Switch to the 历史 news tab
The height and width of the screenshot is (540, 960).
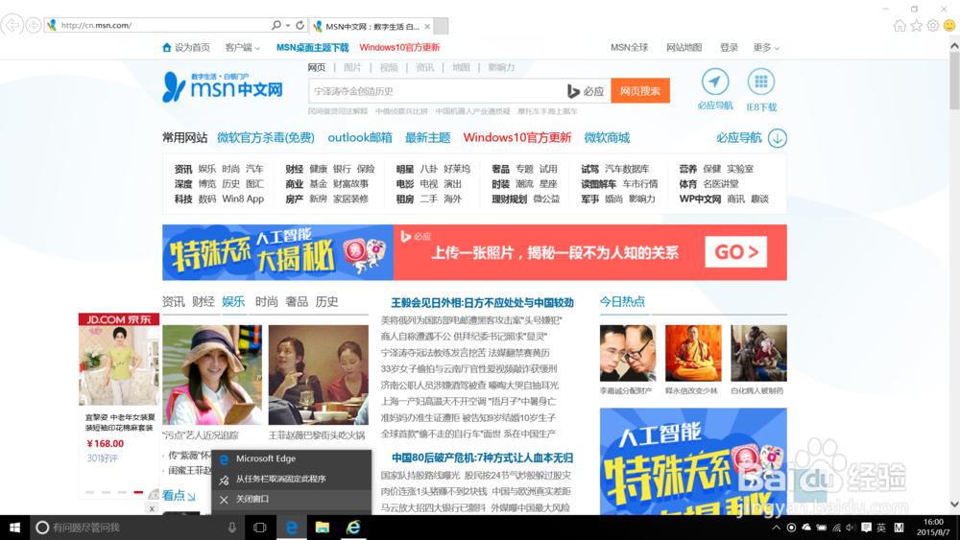pyautogui.click(x=327, y=301)
